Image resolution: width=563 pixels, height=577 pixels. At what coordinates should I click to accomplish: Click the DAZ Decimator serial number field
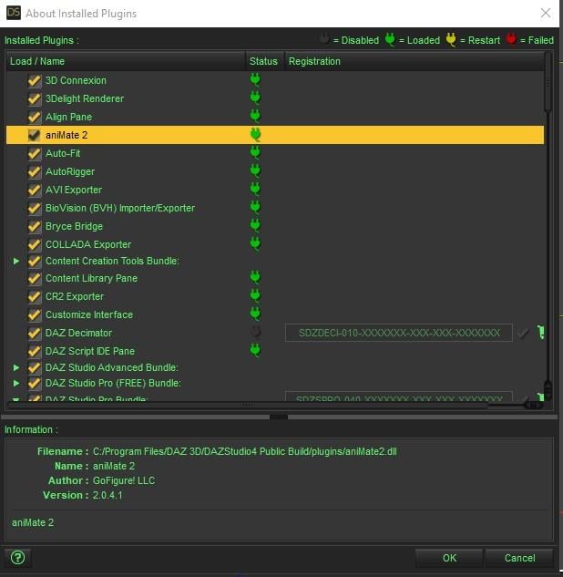coord(399,333)
